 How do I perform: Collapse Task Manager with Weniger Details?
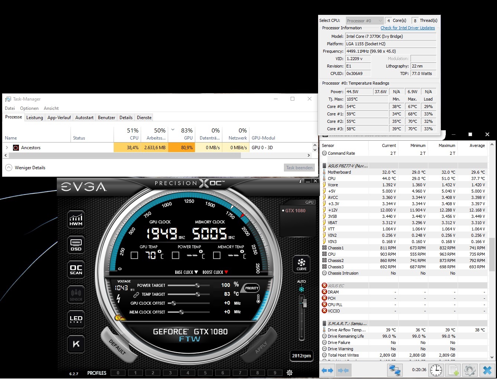coord(25,168)
